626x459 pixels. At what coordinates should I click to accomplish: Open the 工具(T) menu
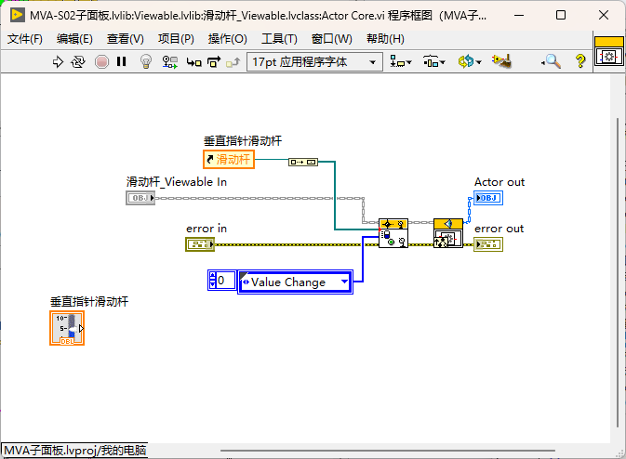[x=279, y=39]
